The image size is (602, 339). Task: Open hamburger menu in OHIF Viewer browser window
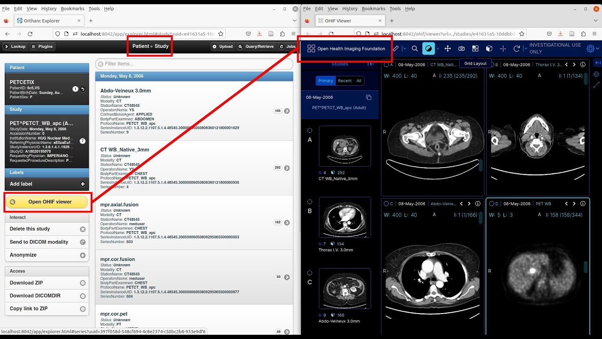pyautogui.click(x=595, y=34)
